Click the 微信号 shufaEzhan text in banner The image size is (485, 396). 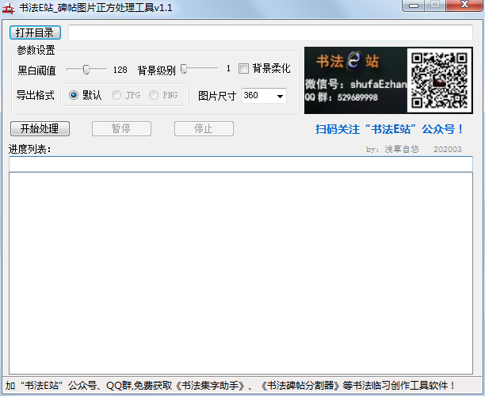[356, 84]
